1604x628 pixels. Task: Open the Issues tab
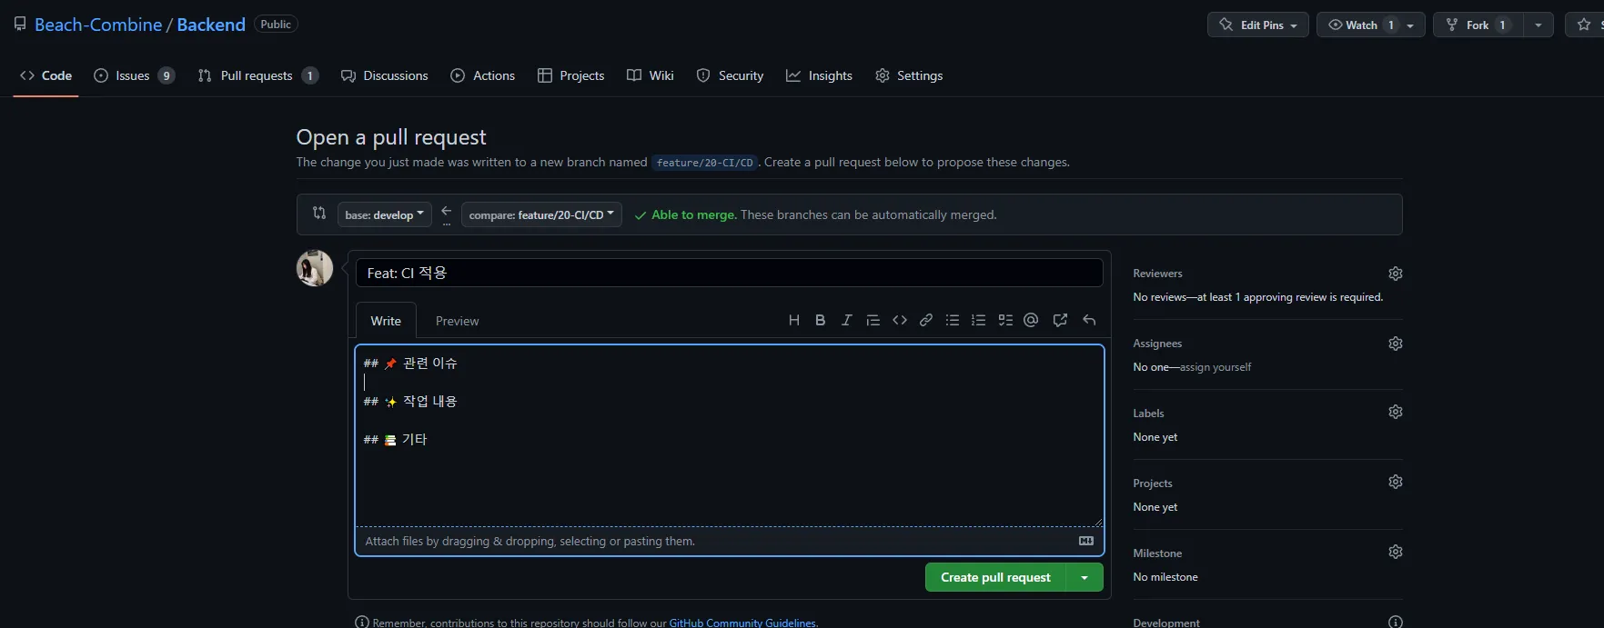135,75
